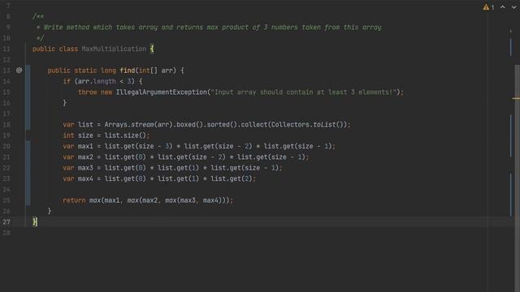Go to previous highlighted error arrow
The width and height of the screenshot is (520, 292).
[503, 7]
